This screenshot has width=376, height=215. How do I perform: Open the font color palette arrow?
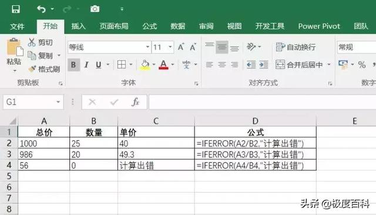tap(173, 65)
